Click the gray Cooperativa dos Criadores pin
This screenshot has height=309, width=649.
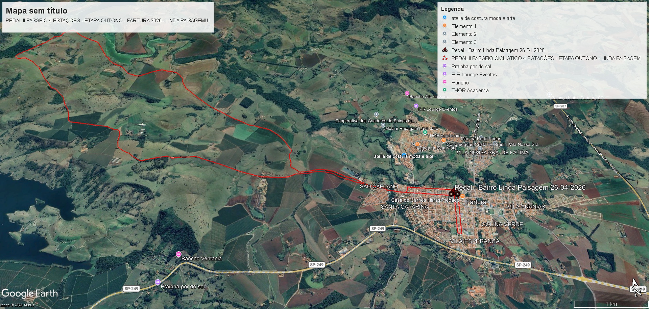(x=376, y=114)
